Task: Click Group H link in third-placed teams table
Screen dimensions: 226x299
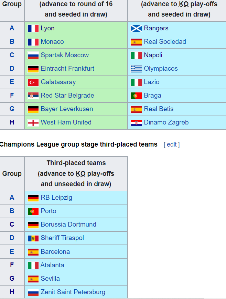Action: pyautogui.click(x=12, y=292)
